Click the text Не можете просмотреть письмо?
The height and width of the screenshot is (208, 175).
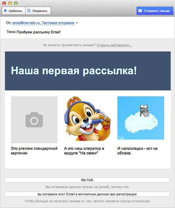click(x=69, y=45)
